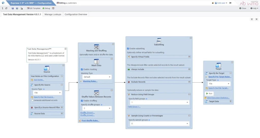
Task: Expand the Source Data section
Action: (x=62, y=113)
